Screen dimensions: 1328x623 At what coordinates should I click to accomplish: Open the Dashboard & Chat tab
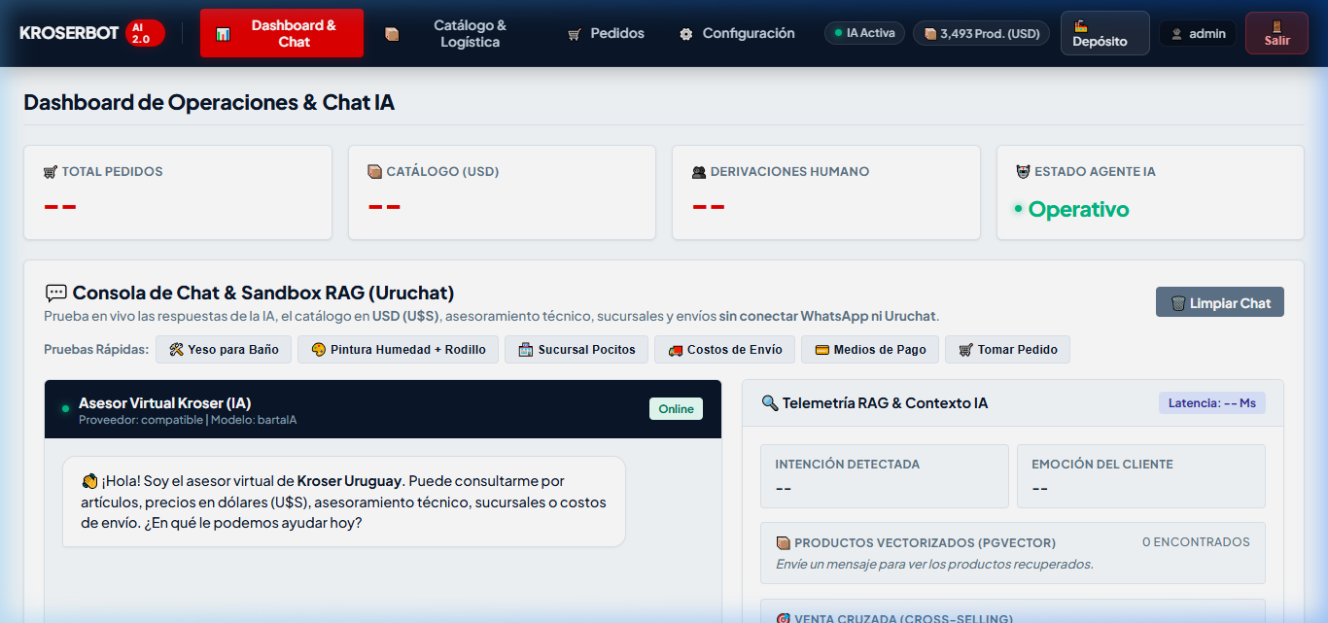(282, 33)
